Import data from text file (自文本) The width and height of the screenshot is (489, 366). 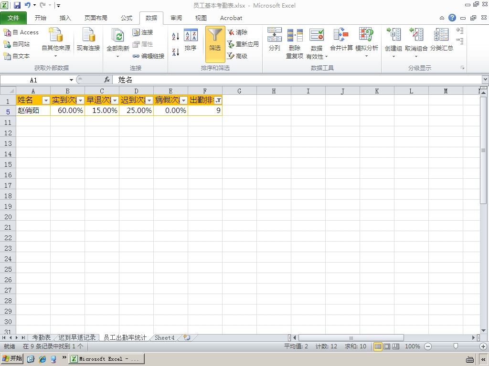[x=17, y=56]
